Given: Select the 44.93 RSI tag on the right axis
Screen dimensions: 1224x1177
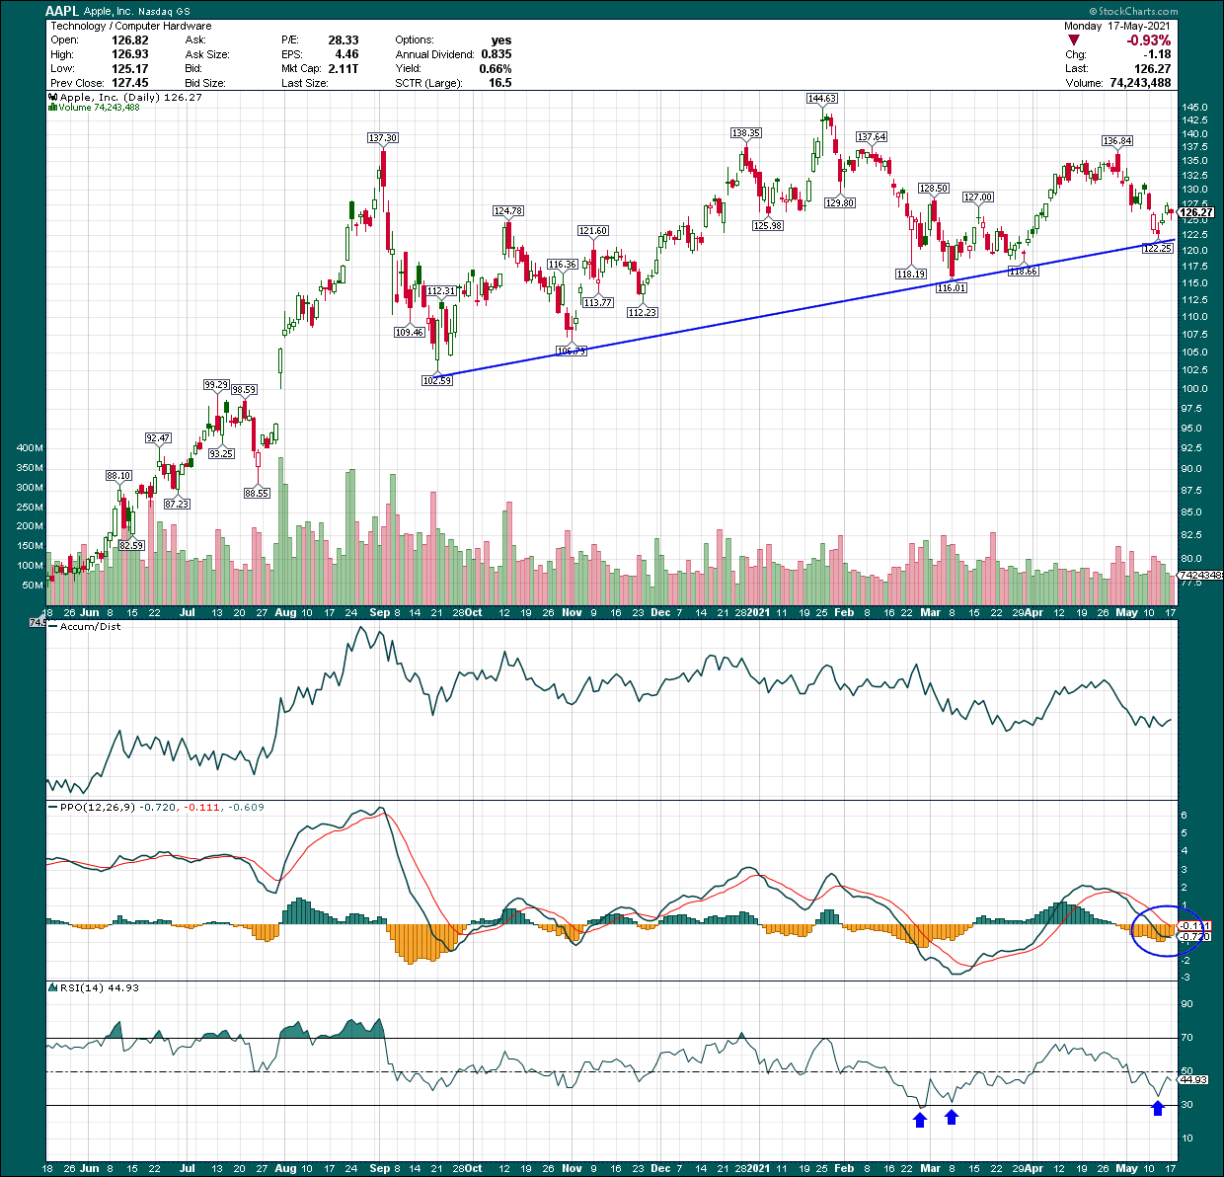Looking at the screenshot, I should (x=1193, y=1080).
